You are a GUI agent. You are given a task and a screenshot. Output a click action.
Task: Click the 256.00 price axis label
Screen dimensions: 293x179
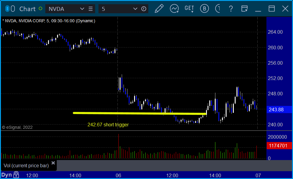click(275, 63)
